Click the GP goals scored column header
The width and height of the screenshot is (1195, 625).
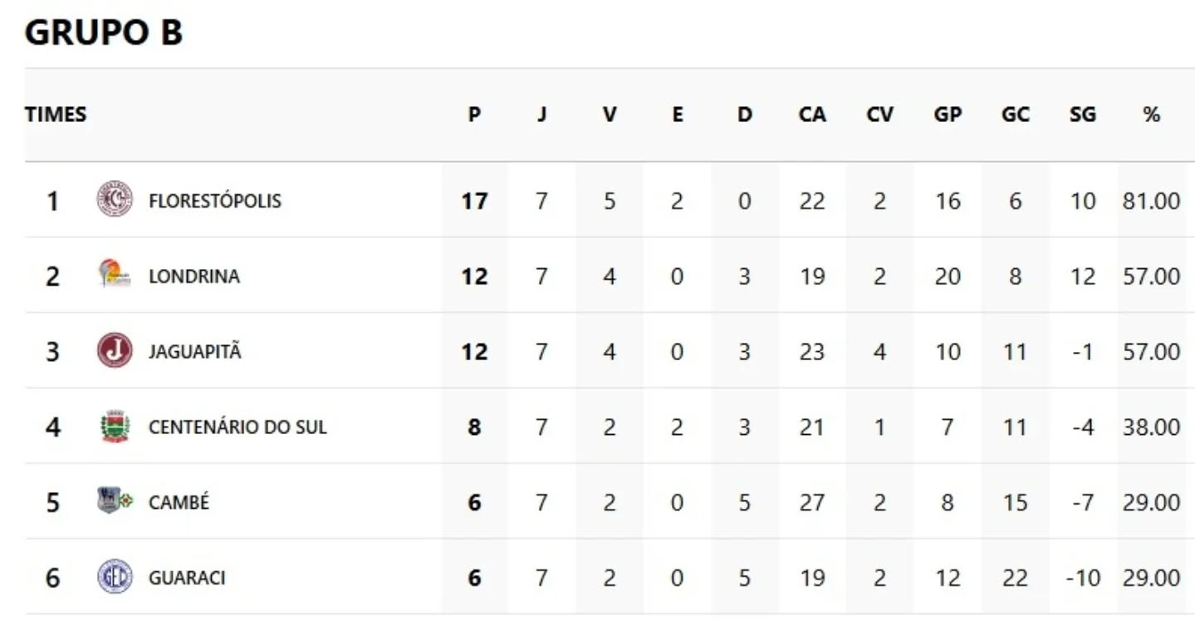point(948,115)
